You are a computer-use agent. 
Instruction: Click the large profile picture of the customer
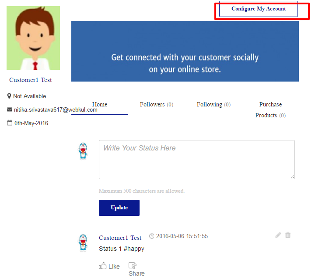tap(33, 38)
